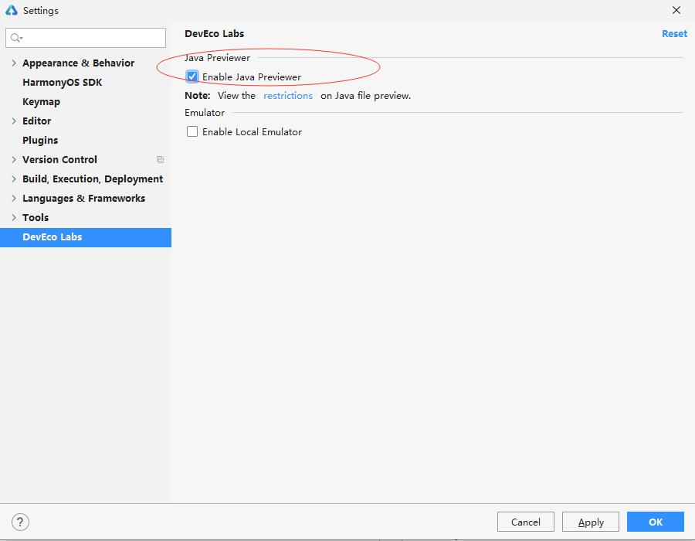
Task: Check Enable Local Emulator checkbox
Action: [192, 131]
